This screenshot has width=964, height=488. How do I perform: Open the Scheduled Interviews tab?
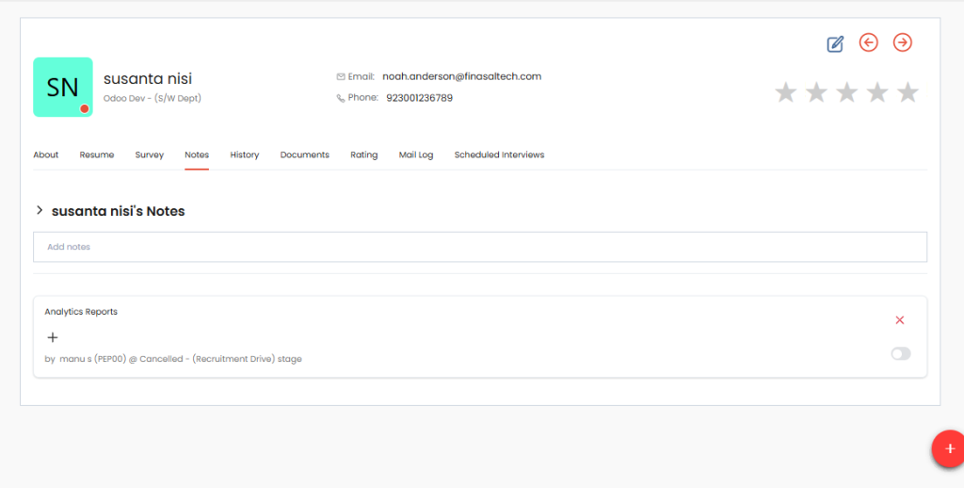[499, 155]
